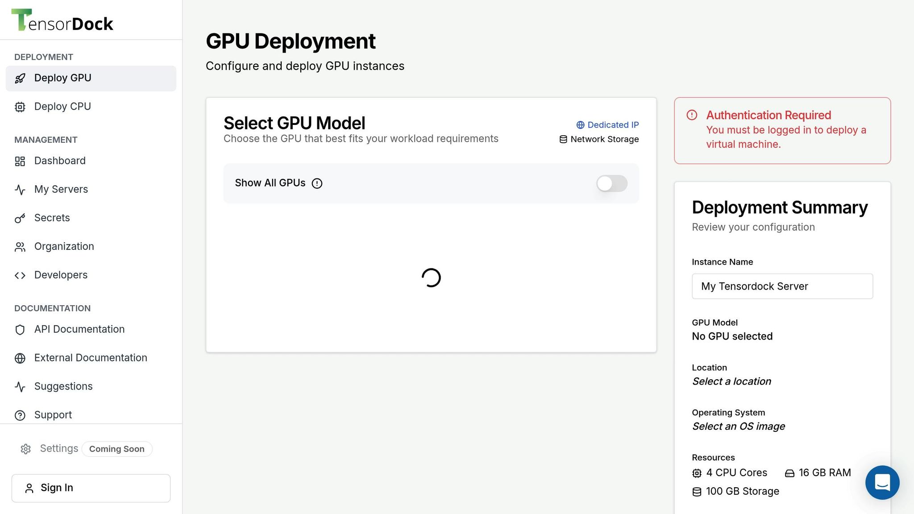Viewport: 914px width, 514px height.
Task: Click the database icon beside Network Storage
Action: pyautogui.click(x=563, y=140)
